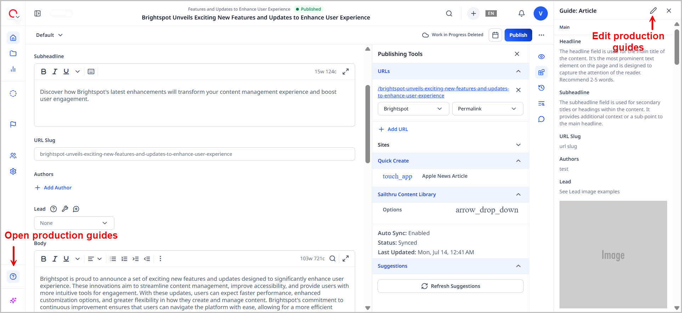Viewport: 682px width, 313px height.
Task: Open the Permalink dropdown
Action: 487,109
